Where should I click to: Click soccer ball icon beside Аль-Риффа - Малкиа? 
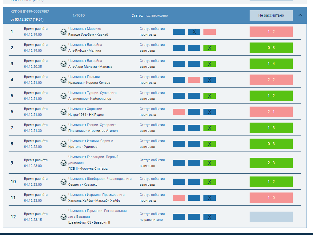pyautogui.click(x=63, y=48)
